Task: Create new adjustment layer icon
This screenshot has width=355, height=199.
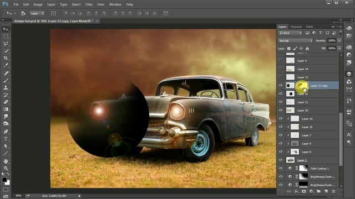Action: click(x=311, y=191)
